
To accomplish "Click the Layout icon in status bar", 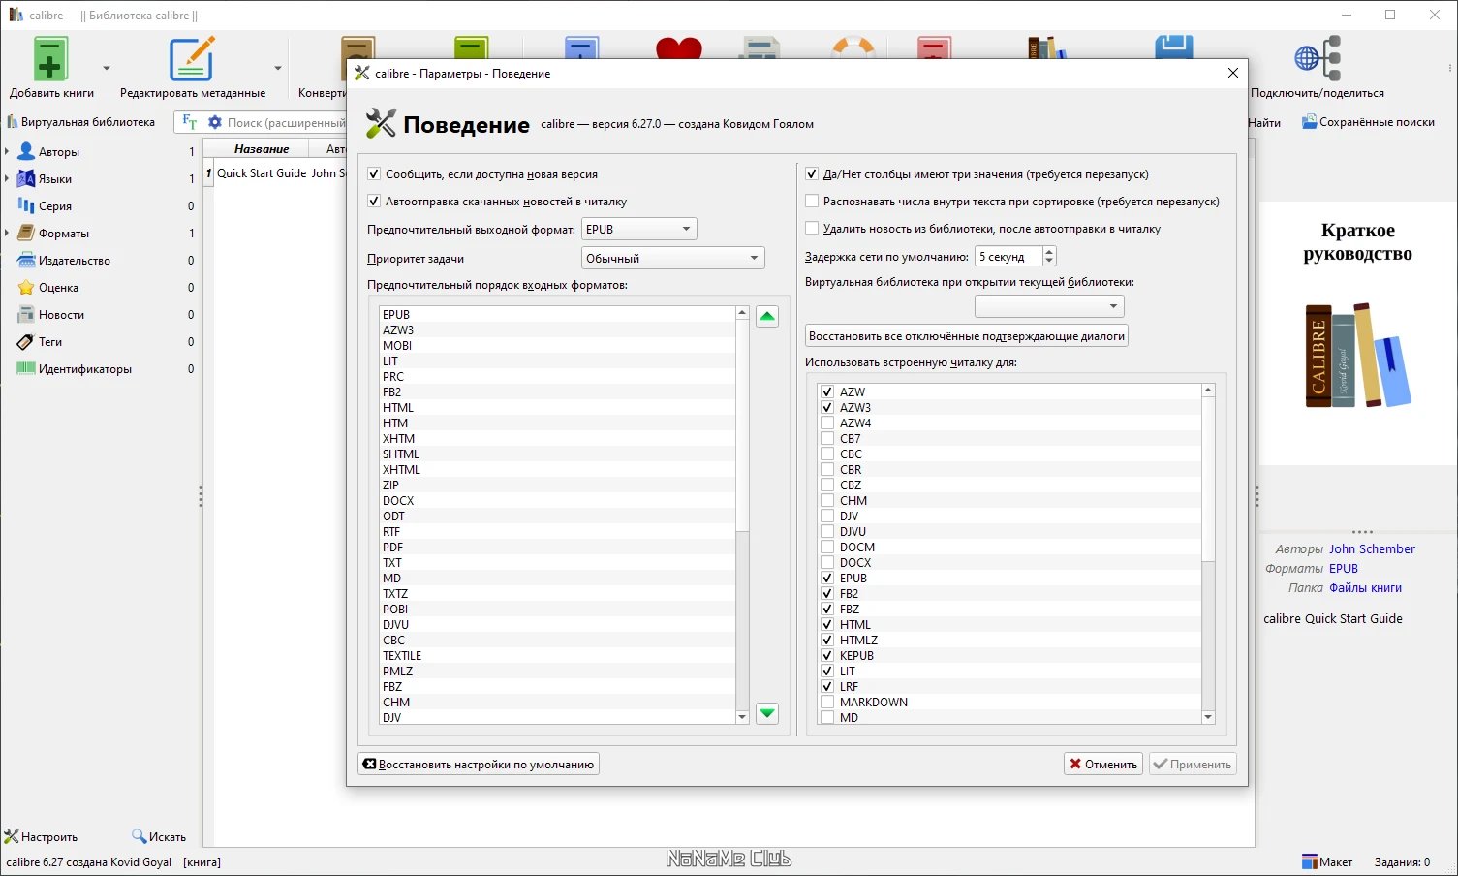I will 1310,862.
